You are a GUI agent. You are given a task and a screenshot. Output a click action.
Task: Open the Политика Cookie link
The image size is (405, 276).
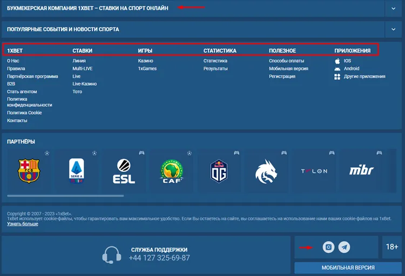(x=24, y=113)
